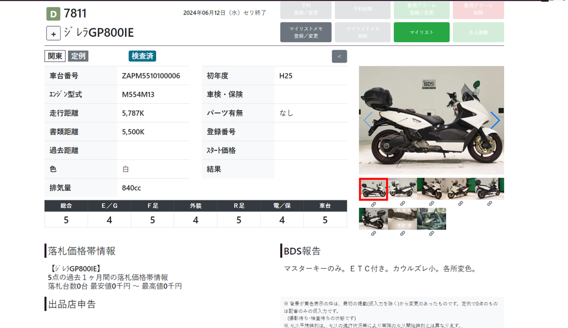568x328 pixels.
Task: Click first year value H25
Action: pyautogui.click(x=286, y=76)
